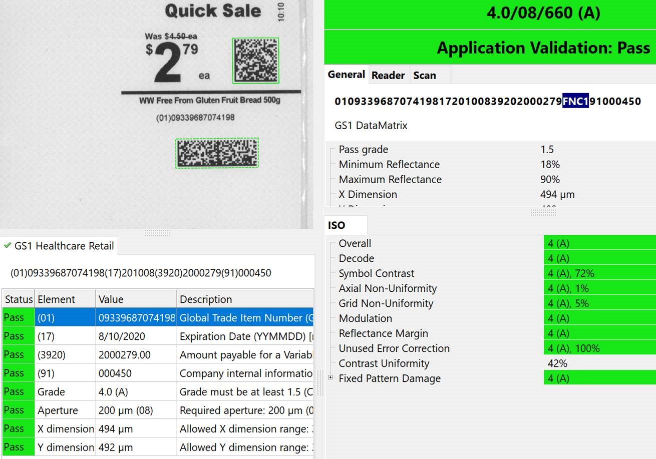Click the 4 (A), 72% grade value
656x459 pixels.
coord(600,273)
